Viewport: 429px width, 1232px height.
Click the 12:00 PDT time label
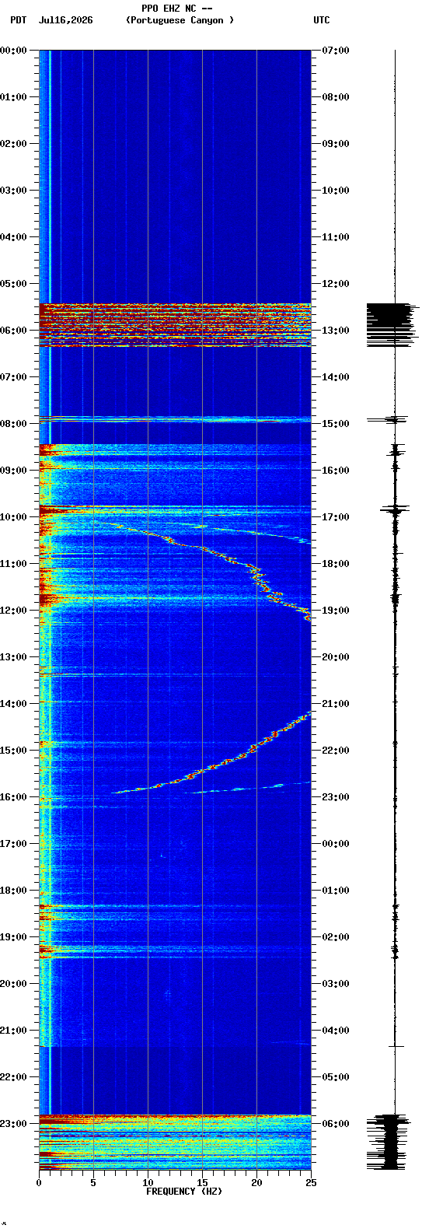(x=13, y=611)
